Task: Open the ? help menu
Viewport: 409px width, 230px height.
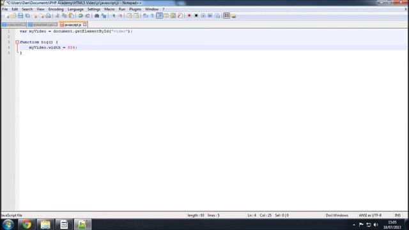Action: tap(164, 9)
